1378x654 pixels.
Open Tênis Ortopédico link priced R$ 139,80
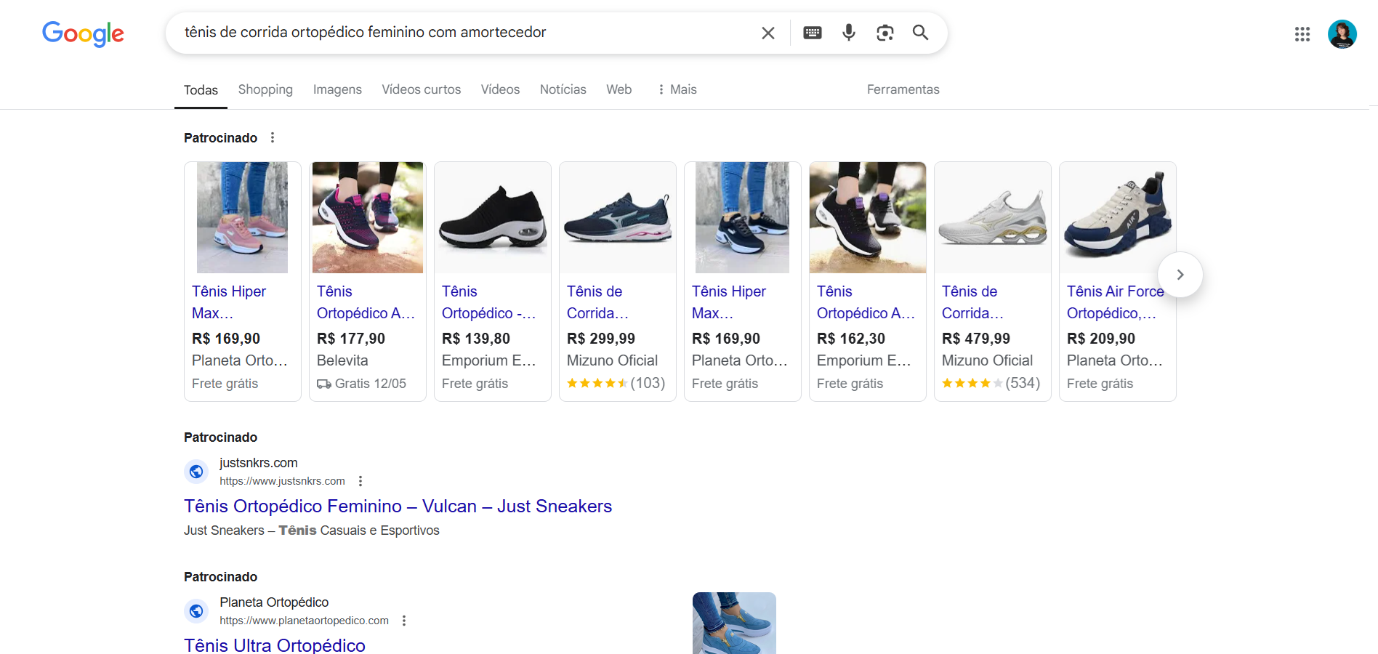pos(488,302)
